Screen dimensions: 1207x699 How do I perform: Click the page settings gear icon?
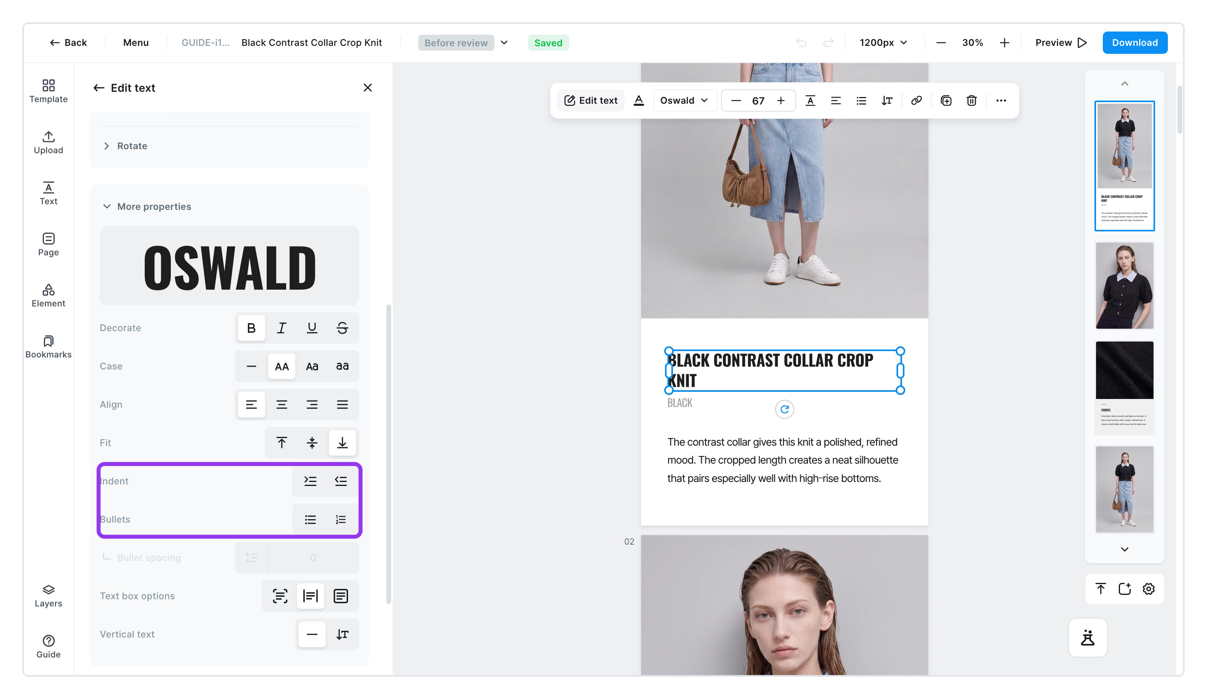[1149, 589]
